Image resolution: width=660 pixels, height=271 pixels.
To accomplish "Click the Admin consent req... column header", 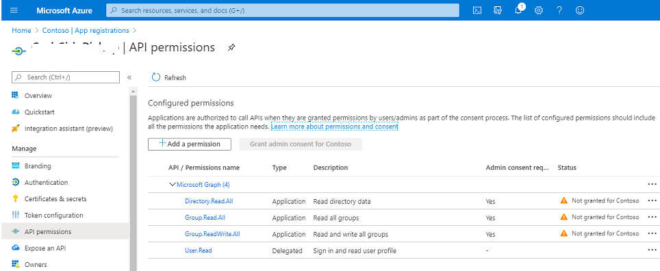I will click(x=518, y=168).
